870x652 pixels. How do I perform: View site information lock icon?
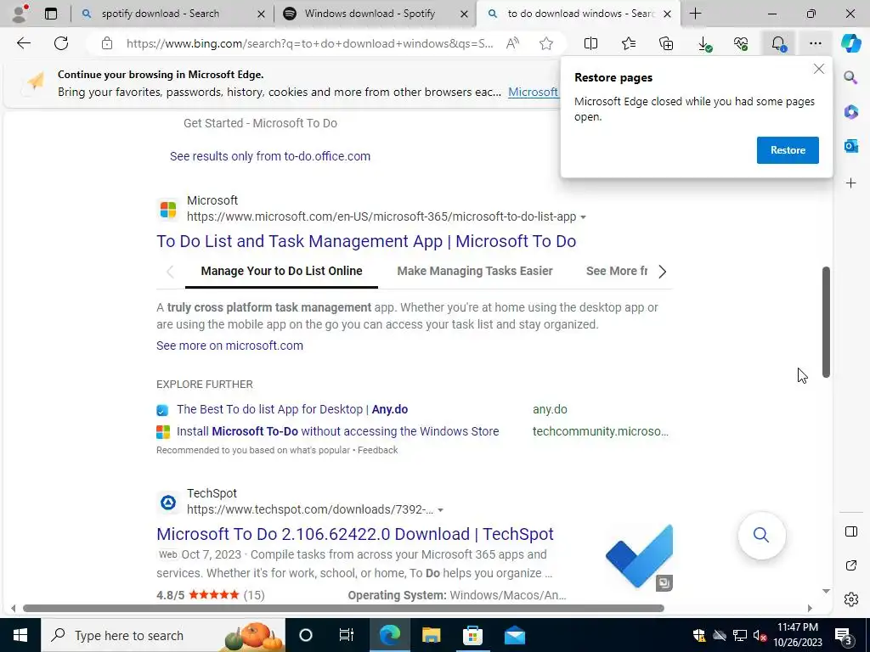pos(107,43)
